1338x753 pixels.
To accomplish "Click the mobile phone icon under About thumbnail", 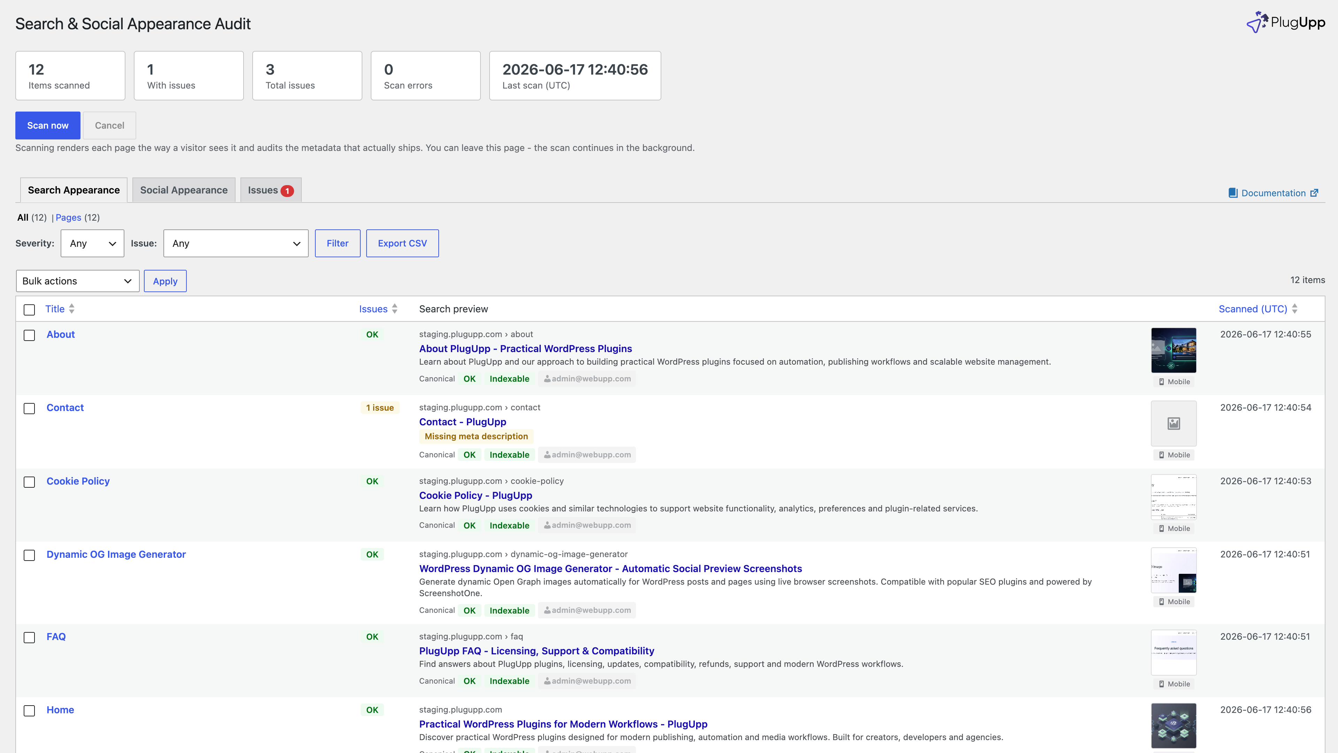I will (1161, 381).
